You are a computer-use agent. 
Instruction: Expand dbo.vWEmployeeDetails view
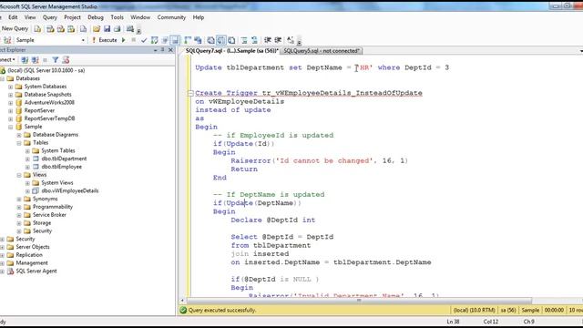[x=27, y=190]
